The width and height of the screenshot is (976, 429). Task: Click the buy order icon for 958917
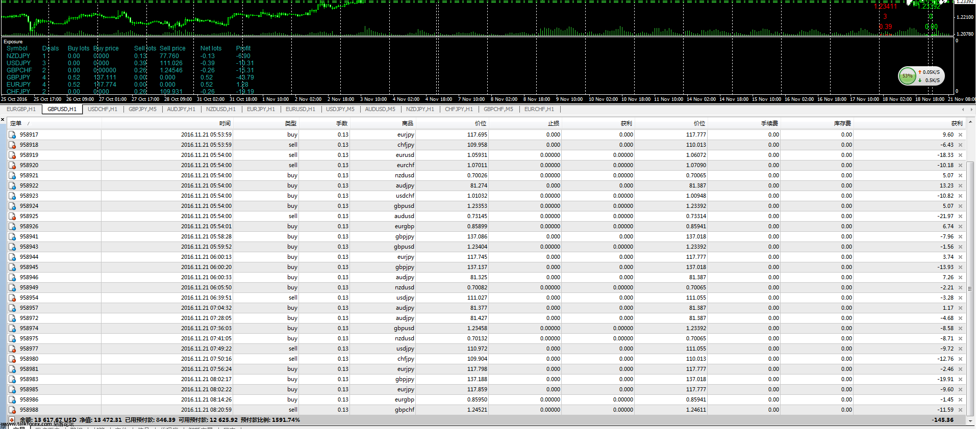[x=12, y=135]
